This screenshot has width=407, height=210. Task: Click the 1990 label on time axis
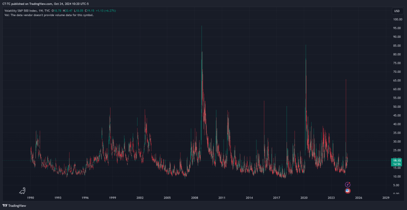coord(30,197)
